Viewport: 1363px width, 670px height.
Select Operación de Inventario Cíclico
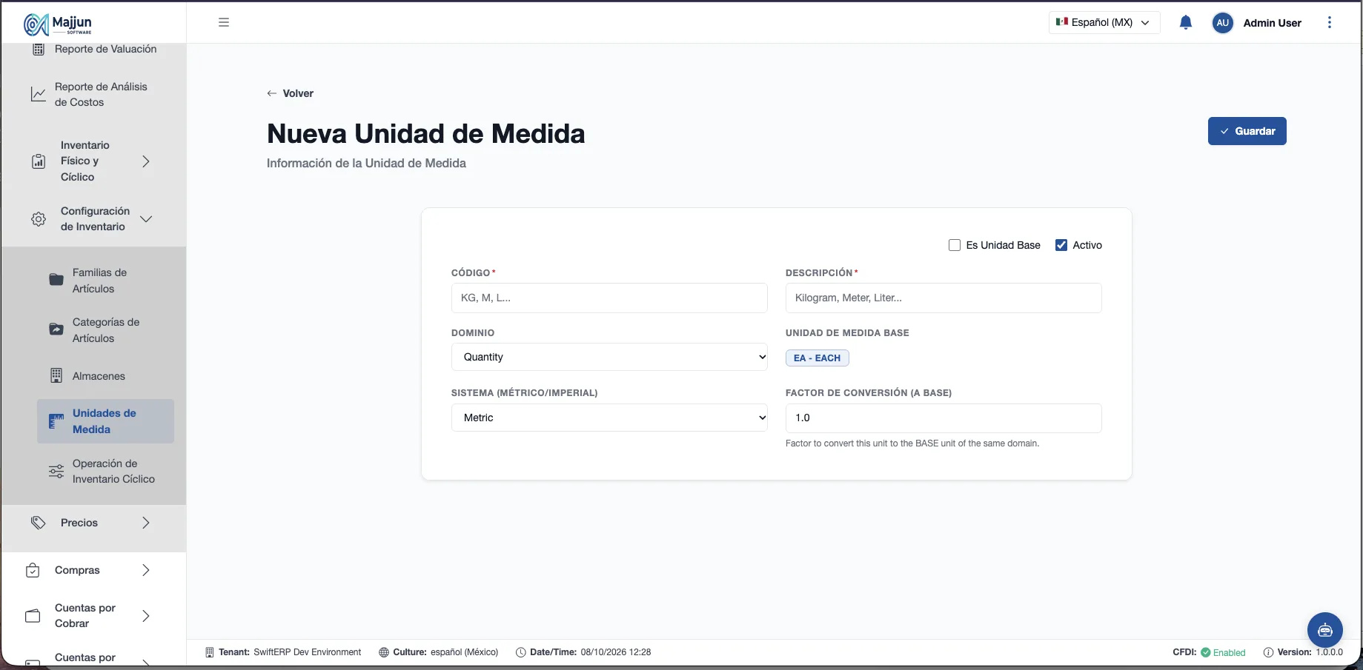(105, 472)
